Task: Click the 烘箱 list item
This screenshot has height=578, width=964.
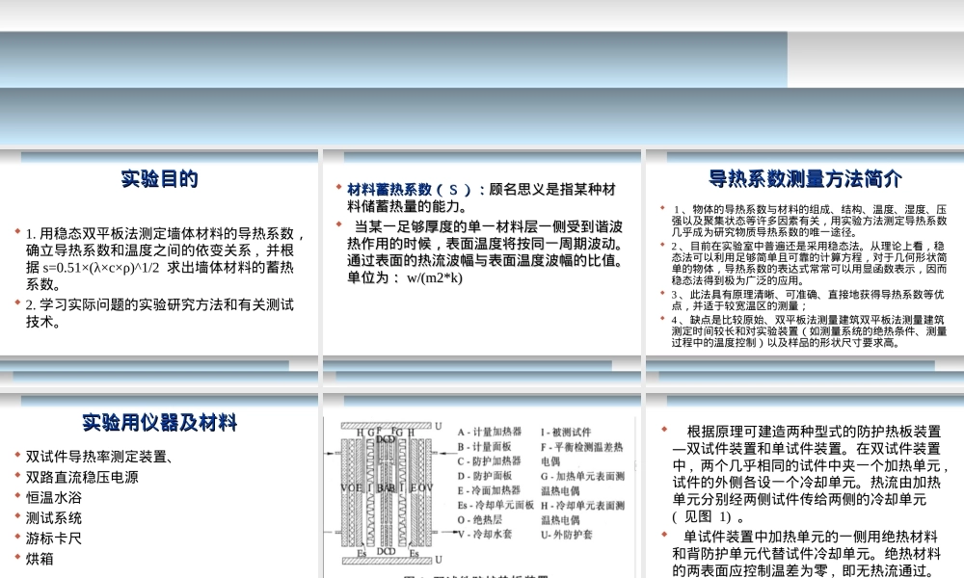Action: click(x=40, y=559)
